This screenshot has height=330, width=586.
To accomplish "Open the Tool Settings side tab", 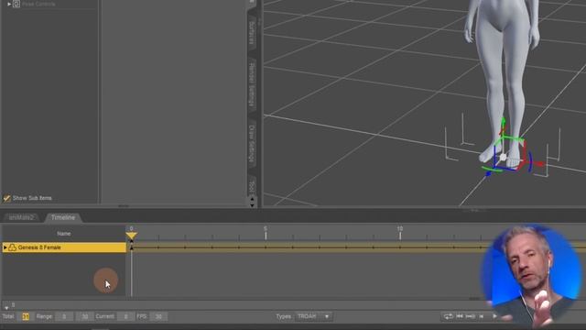I will [x=252, y=186].
